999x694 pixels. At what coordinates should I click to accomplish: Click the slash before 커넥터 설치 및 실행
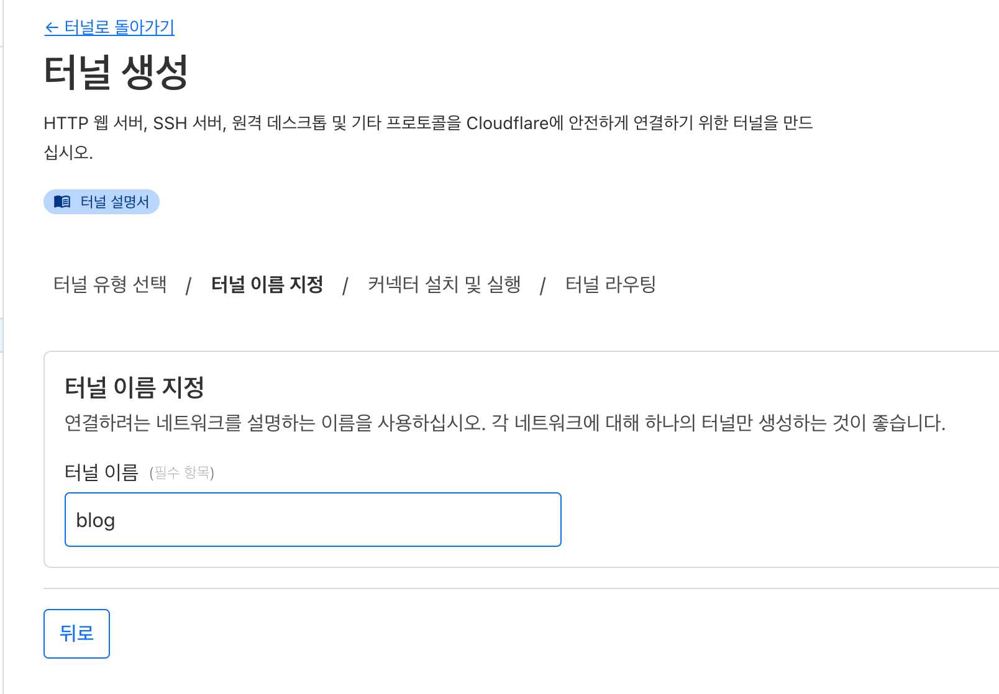coord(345,286)
